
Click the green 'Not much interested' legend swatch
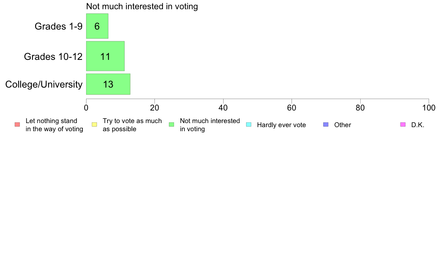coord(171,125)
